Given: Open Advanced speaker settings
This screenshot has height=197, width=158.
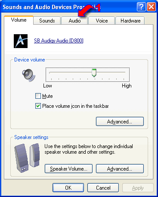Looking at the screenshot, I should (x=120, y=168).
